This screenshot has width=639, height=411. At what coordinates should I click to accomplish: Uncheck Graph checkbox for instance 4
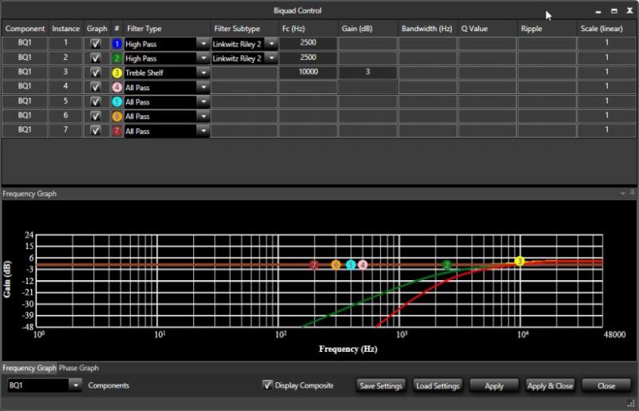click(96, 87)
